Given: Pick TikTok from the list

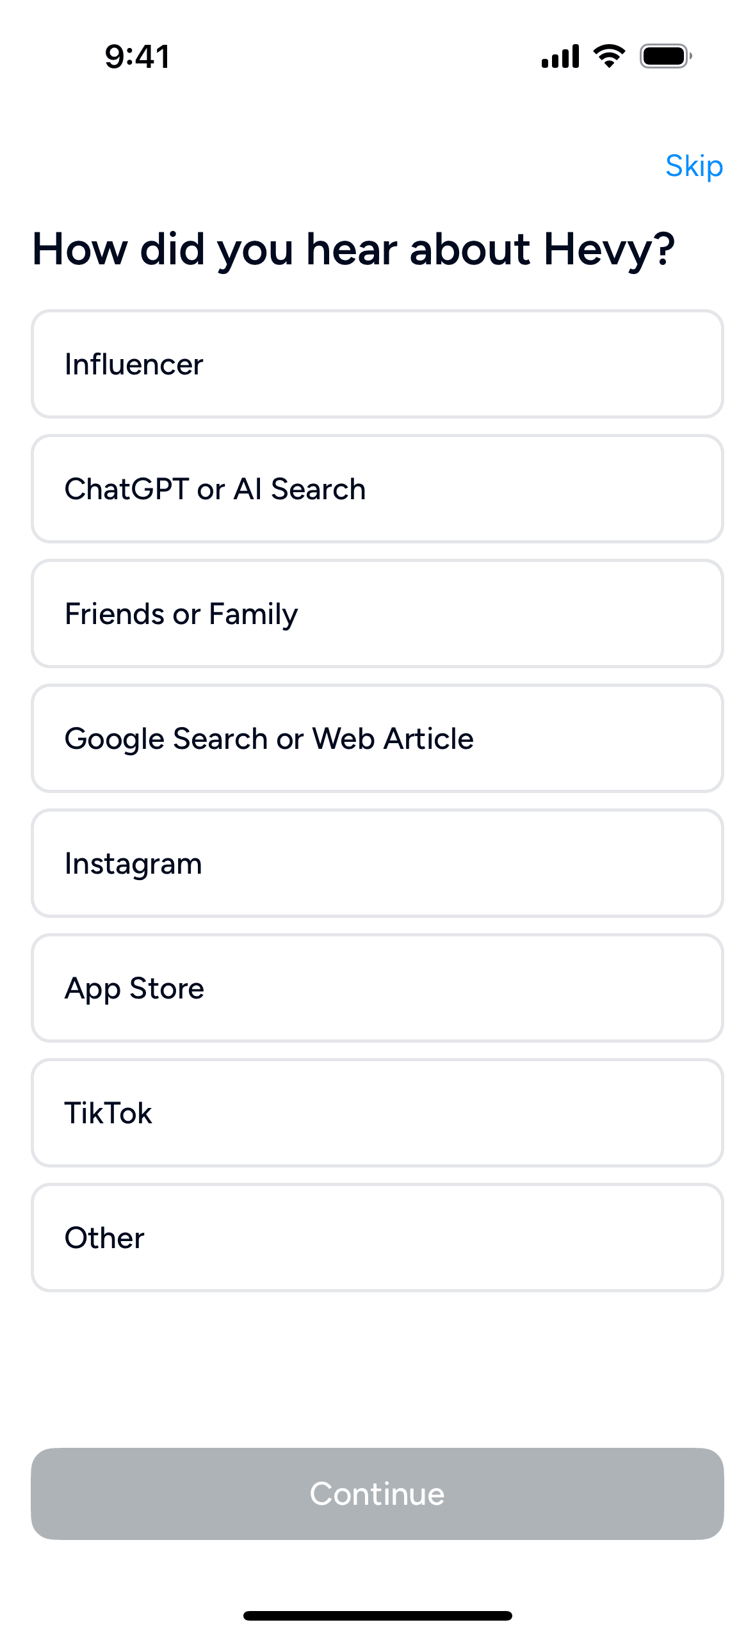Looking at the screenshot, I should click(377, 1113).
